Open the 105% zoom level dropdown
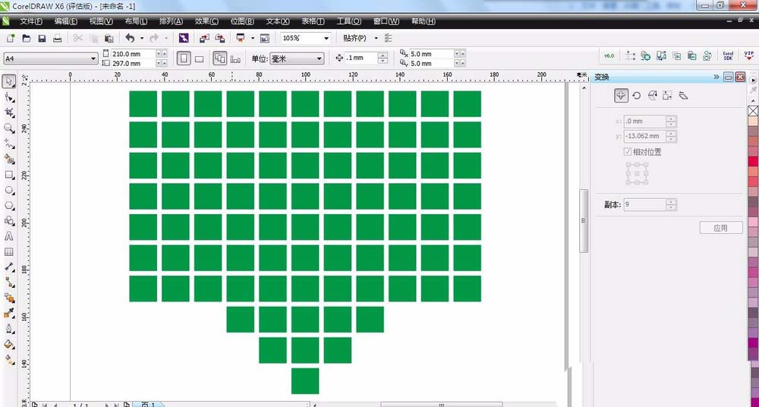 [326, 38]
